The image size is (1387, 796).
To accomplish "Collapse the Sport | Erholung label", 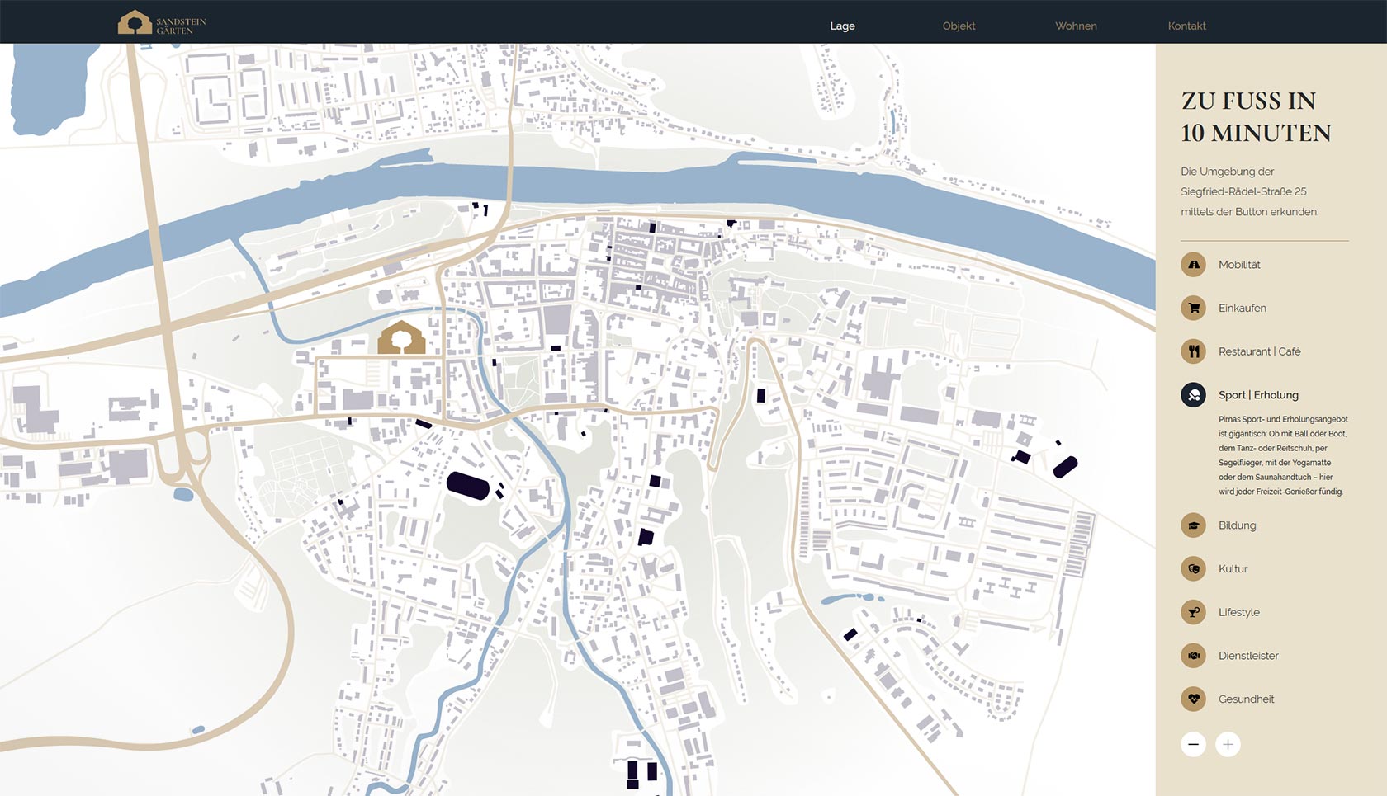I will (x=1258, y=395).
